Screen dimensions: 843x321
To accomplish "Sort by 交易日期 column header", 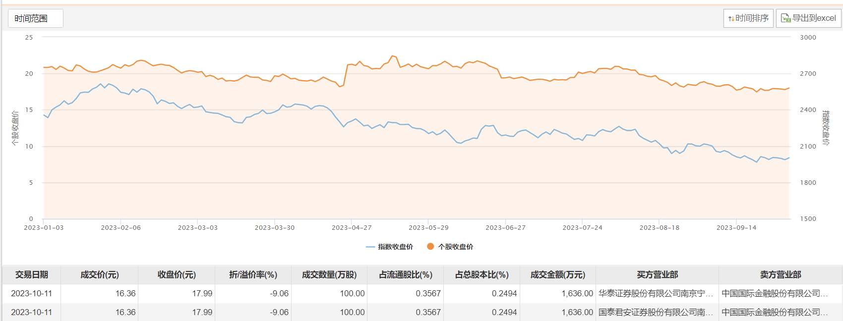I will (32, 274).
